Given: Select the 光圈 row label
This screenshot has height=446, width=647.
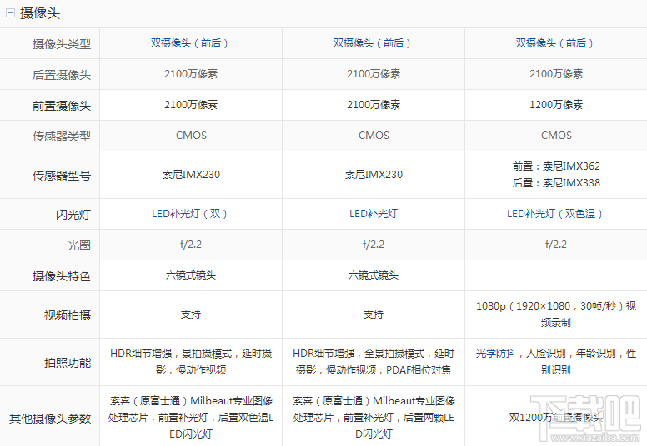Looking at the screenshot, I should [79, 245].
